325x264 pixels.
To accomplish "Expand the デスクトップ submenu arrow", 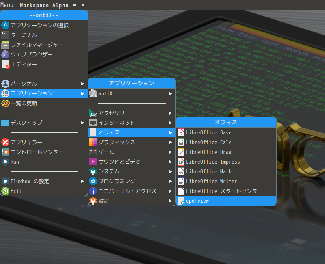I will point(83,123).
